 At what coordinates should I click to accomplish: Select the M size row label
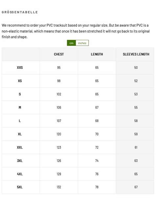pos(20,107)
